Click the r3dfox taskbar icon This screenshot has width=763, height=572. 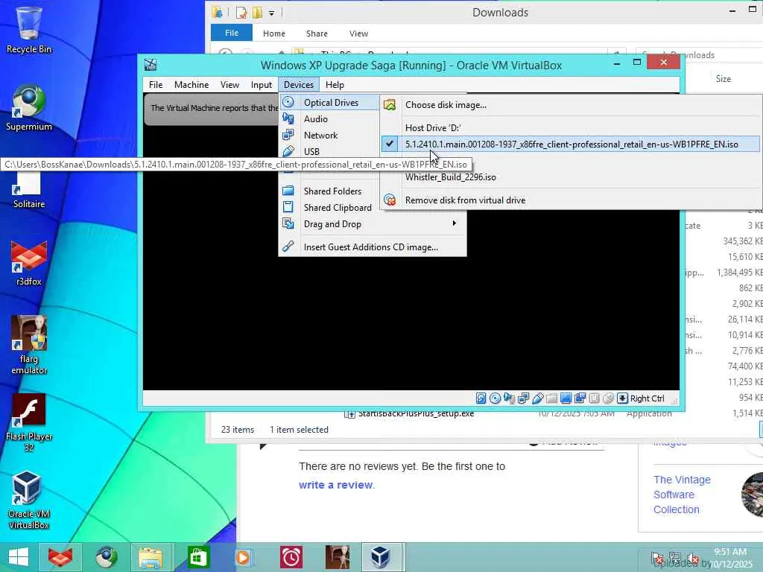pyautogui.click(x=60, y=557)
